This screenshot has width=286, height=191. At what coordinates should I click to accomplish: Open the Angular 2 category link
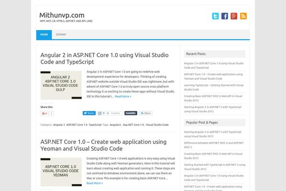pyautogui.click(x=59, y=125)
